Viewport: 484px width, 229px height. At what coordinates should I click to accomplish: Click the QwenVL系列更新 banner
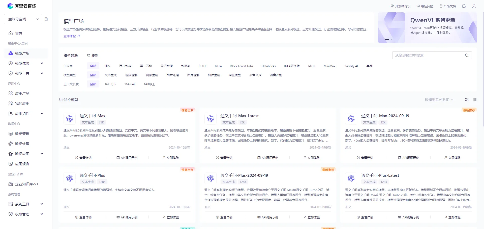(x=428, y=28)
